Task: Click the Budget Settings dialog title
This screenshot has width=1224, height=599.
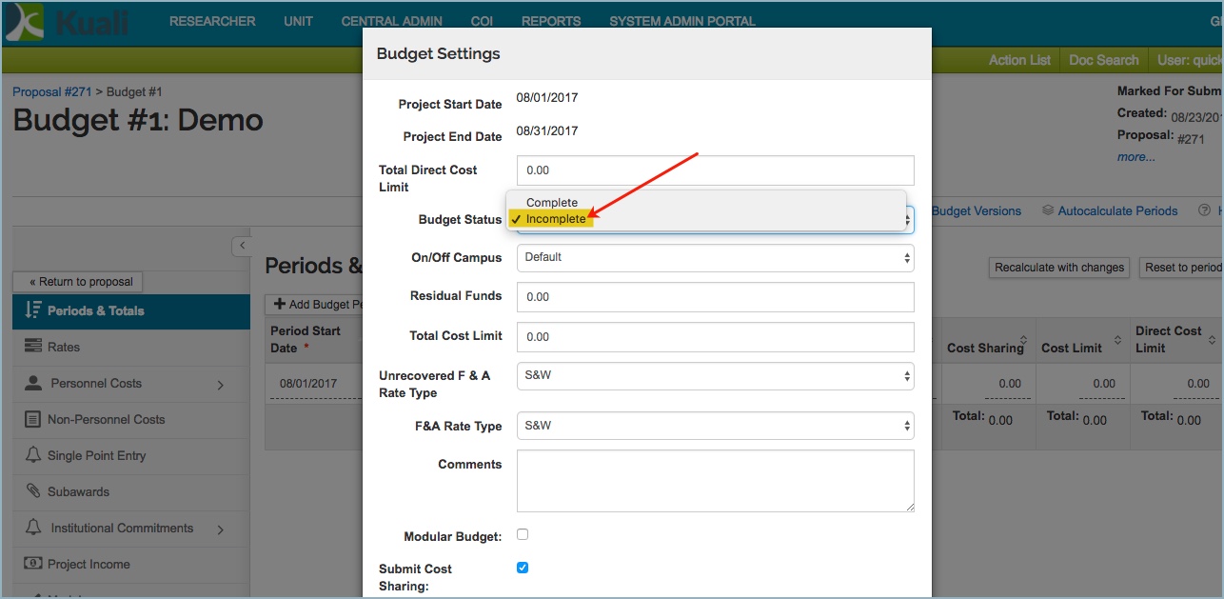Action: (x=439, y=53)
